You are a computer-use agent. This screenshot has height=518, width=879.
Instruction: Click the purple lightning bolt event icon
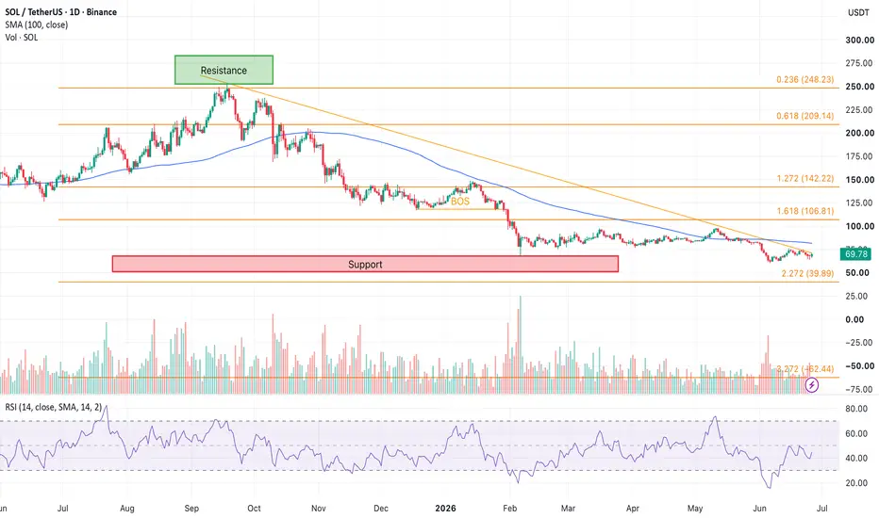(x=812, y=384)
